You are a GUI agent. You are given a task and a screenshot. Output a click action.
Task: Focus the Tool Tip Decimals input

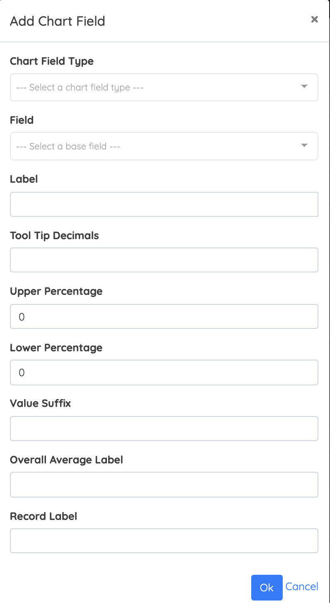point(164,260)
